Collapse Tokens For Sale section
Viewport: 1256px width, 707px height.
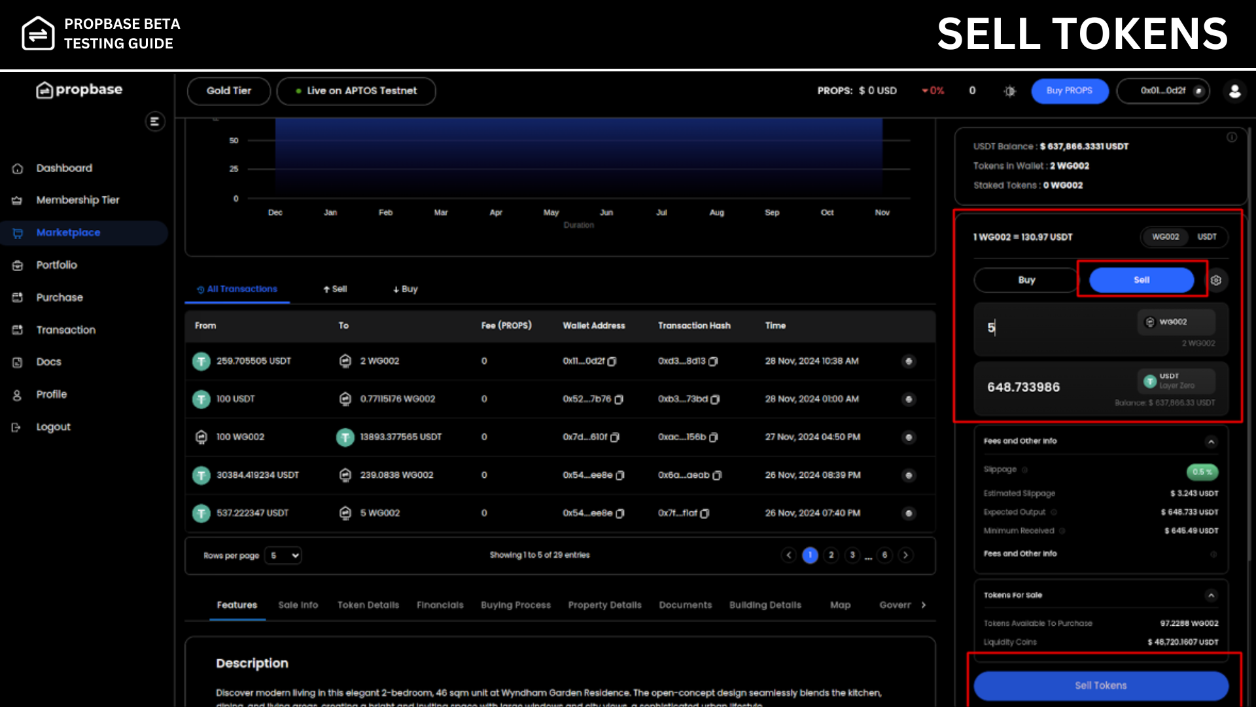1211,595
